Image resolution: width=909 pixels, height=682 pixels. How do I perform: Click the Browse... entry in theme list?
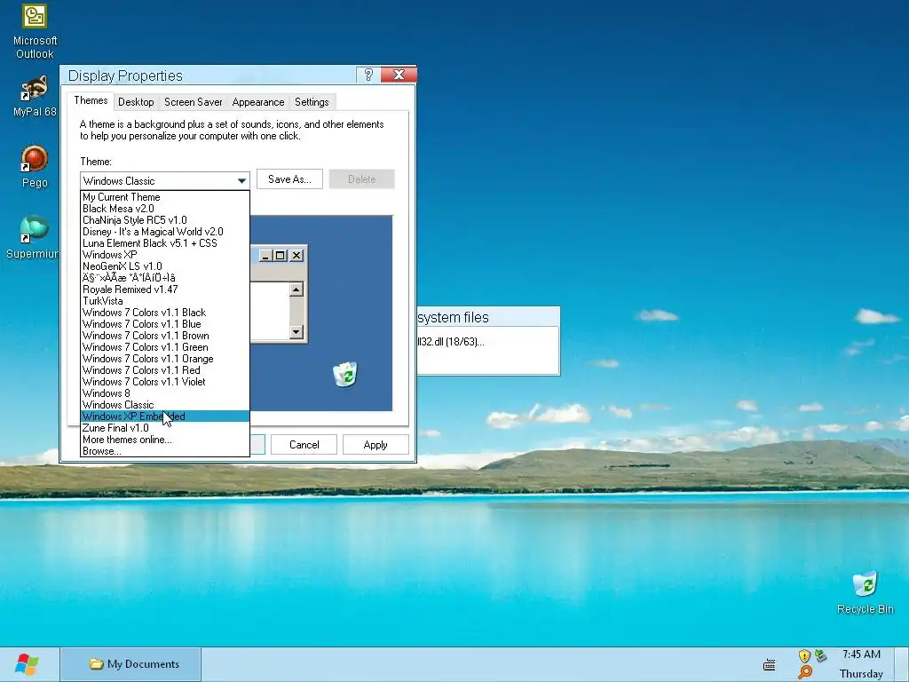click(x=164, y=451)
